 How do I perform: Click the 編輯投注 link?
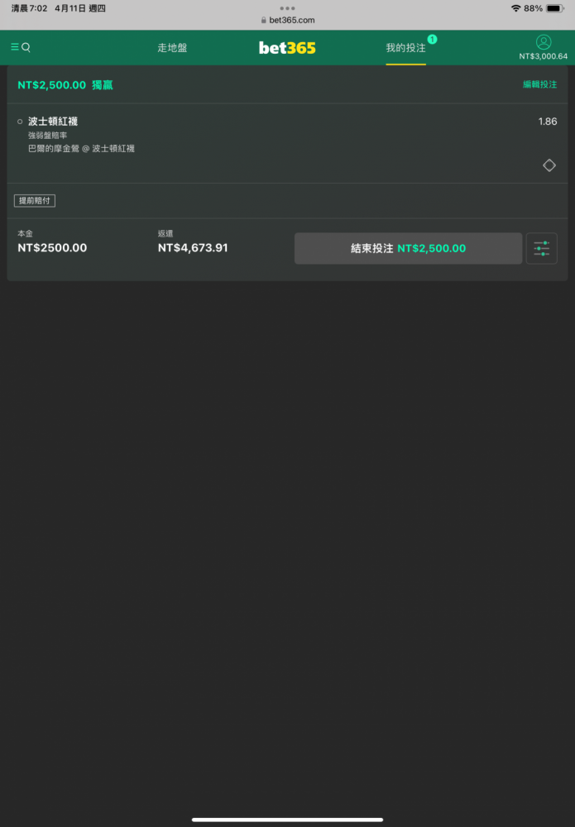[x=539, y=84]
